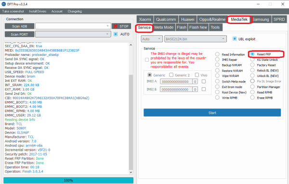Toggle the AUTO checkbox
The height and width of the screenshot is (184, 289).
[x=116, y=34]
